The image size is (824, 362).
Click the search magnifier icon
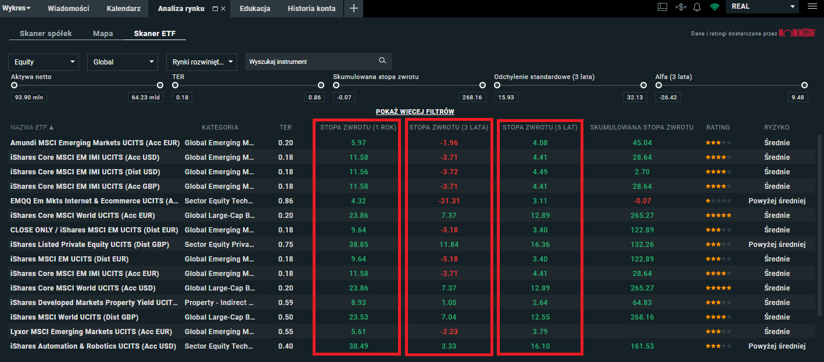point(382,61)
